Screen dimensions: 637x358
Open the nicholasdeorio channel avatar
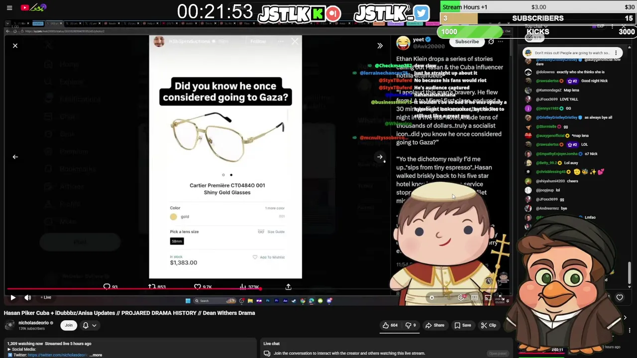click(9, 325)
